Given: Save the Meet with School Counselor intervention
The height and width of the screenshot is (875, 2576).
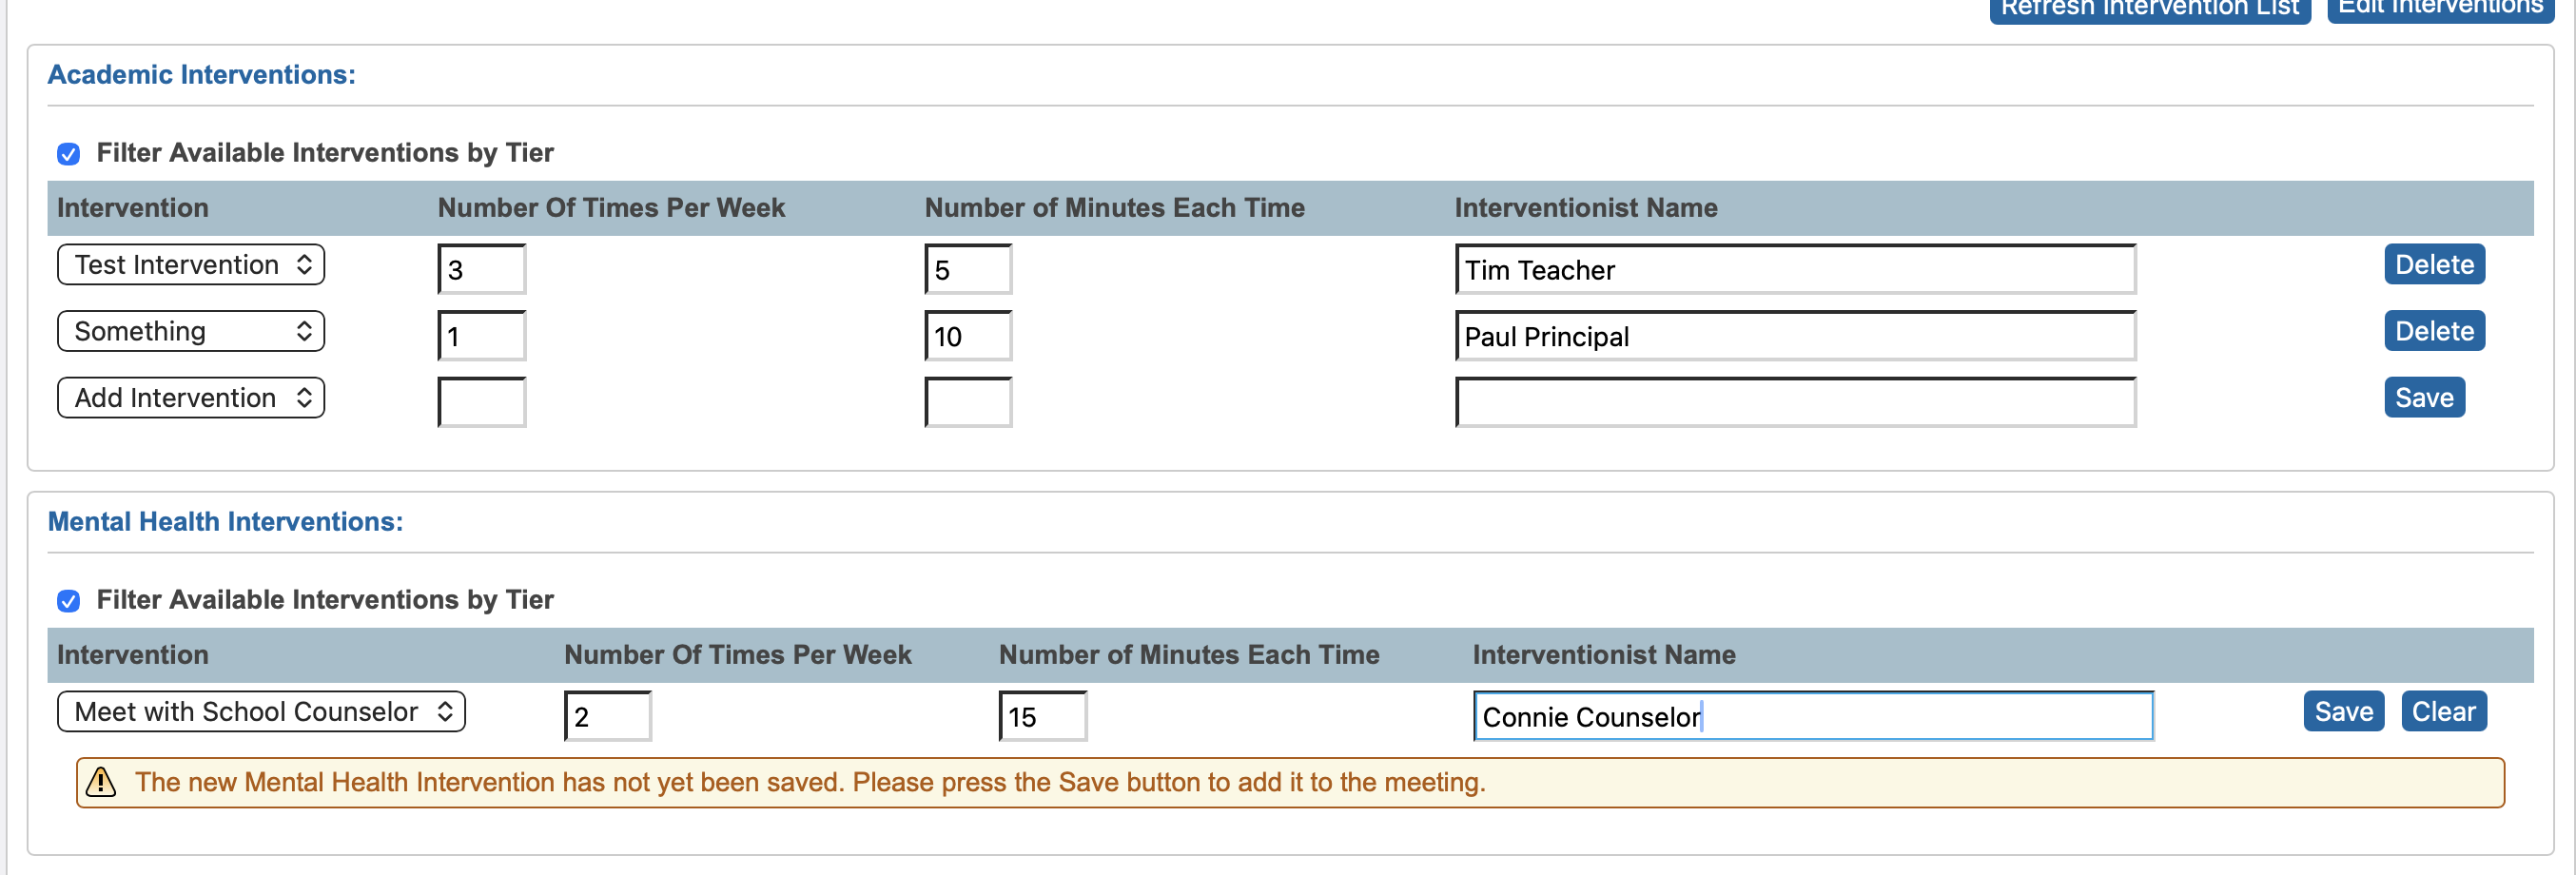Looking at the screenshot, I should click(x=2343, y=712).
